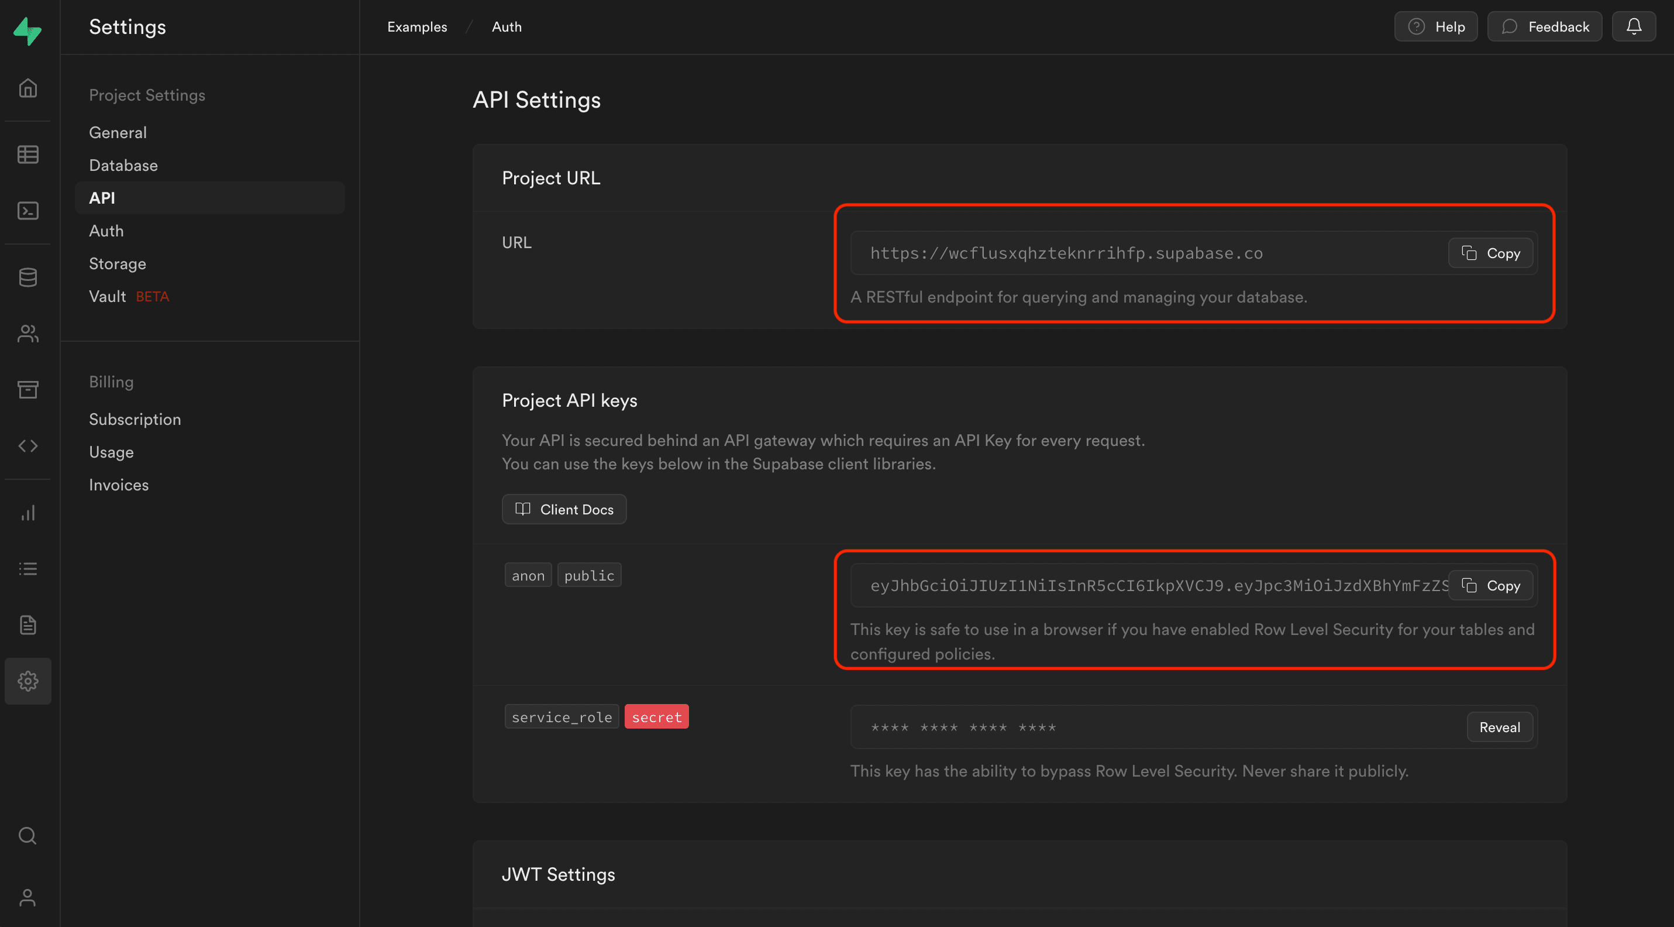Open Vault BETA settings page
The image size is (1674, 927).
pyautogui.click(x=128, y=297)
